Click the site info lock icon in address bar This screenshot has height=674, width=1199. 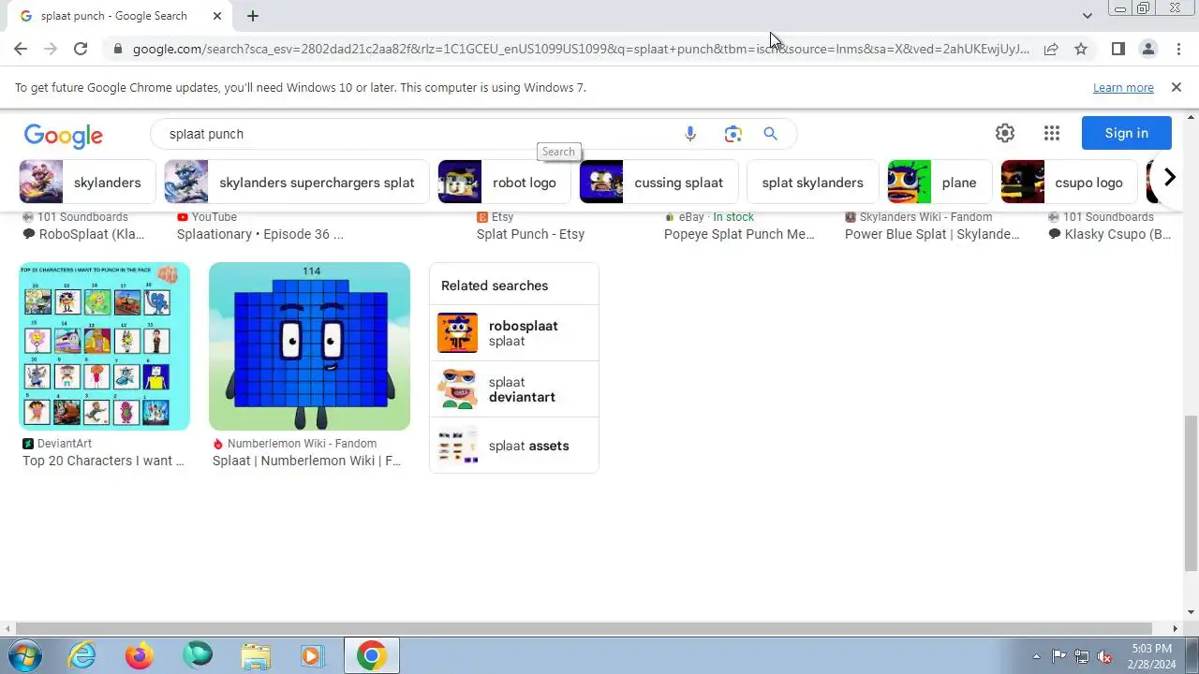[x=118, y=49]
